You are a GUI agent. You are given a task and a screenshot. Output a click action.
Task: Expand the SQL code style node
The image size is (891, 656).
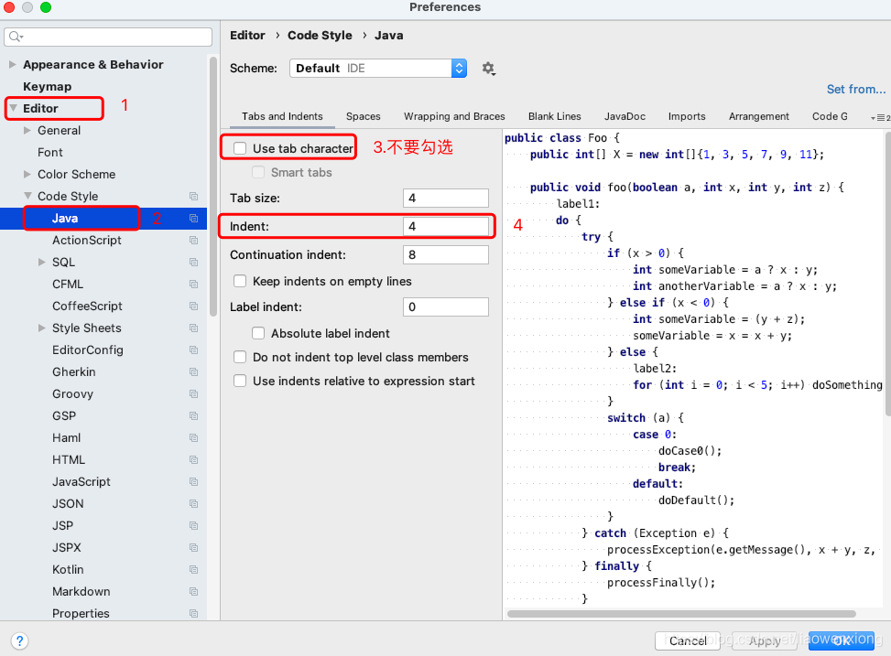[41, 262]
